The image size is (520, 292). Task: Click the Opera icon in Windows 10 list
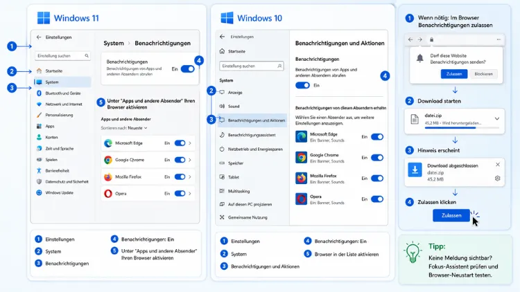click(301, 199)
